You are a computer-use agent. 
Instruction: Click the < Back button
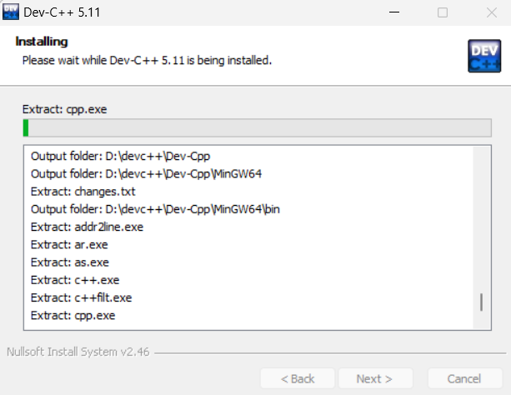coord(298,378)
